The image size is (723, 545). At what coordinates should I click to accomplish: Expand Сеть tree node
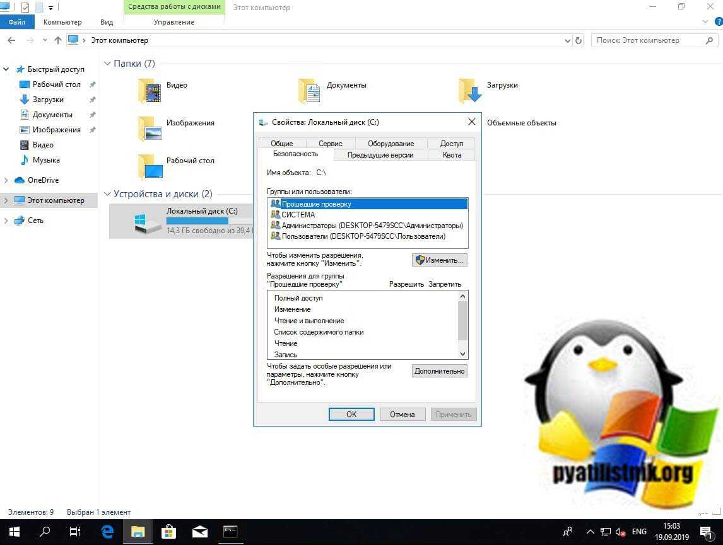[x=6, y=221]
